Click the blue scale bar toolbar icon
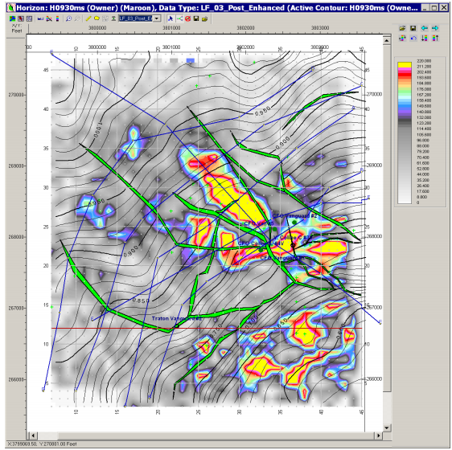Image resolution: width=452 pixels, height=450 pixels. coord(41,18)
